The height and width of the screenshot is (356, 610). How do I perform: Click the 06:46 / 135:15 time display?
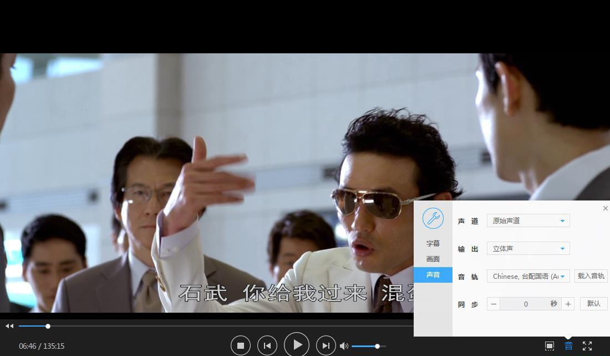coord(42,346)
